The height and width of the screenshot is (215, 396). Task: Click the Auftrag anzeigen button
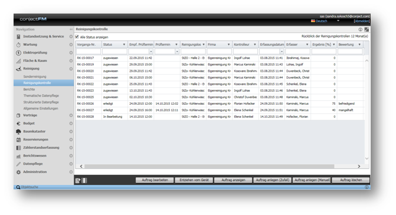[x=233, y=180]
